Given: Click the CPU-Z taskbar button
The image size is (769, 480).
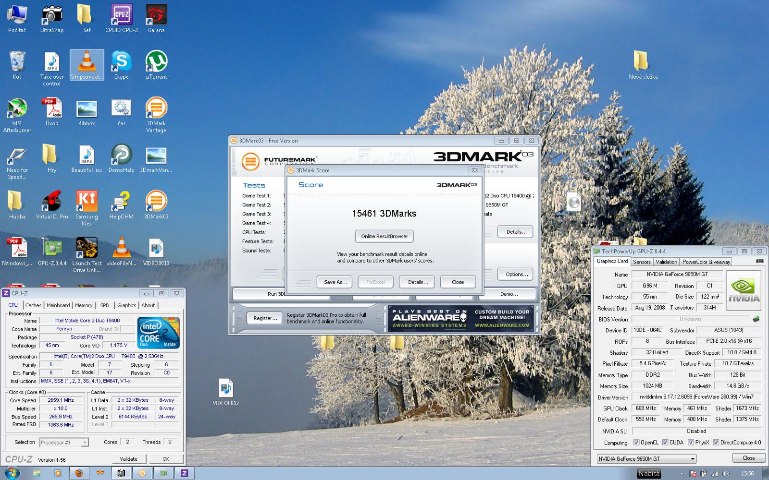Looking at the screenshot, I should pos(184,473).
